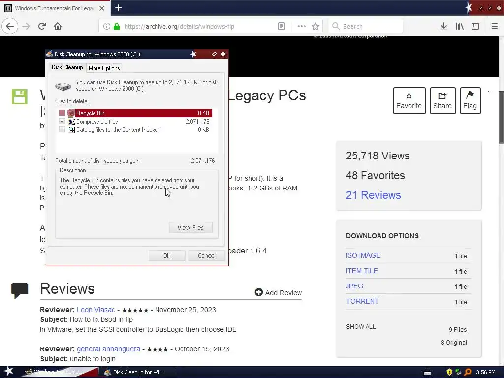Open the JPEG download link
Image resolution: width=504 pixels, height=378 pixels.
click(x=354, y=286)
